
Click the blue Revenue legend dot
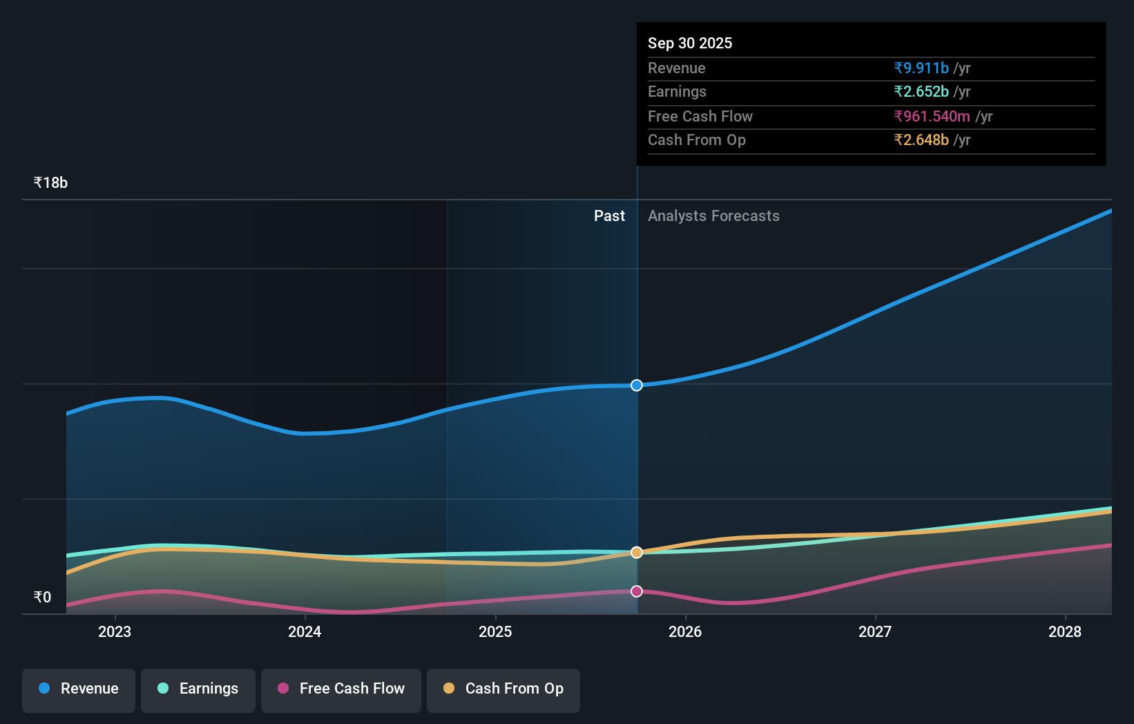click(x=43, y=688)
